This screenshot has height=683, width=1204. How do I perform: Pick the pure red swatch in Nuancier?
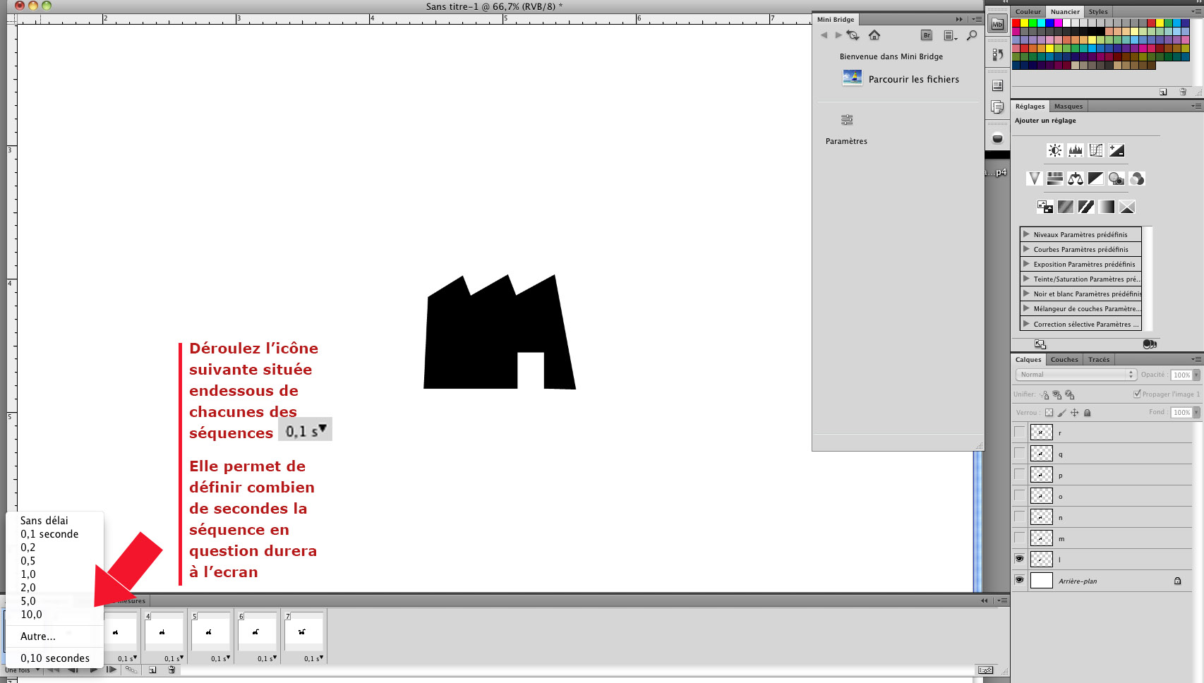[1016, 23]
